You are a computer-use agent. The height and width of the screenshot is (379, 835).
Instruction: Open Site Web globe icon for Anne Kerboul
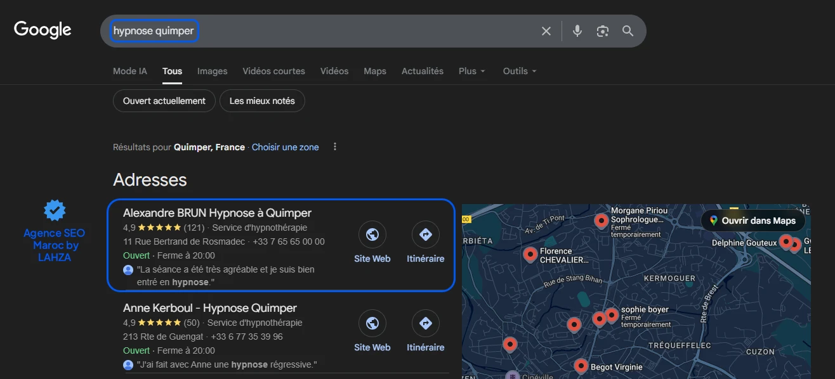[x=372, y=323]
